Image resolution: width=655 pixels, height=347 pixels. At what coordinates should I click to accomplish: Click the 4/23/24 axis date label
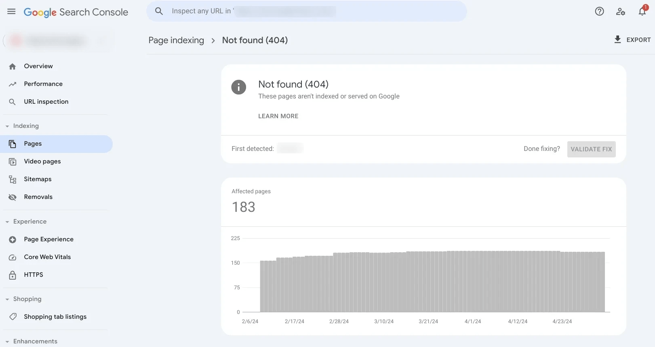562,322
